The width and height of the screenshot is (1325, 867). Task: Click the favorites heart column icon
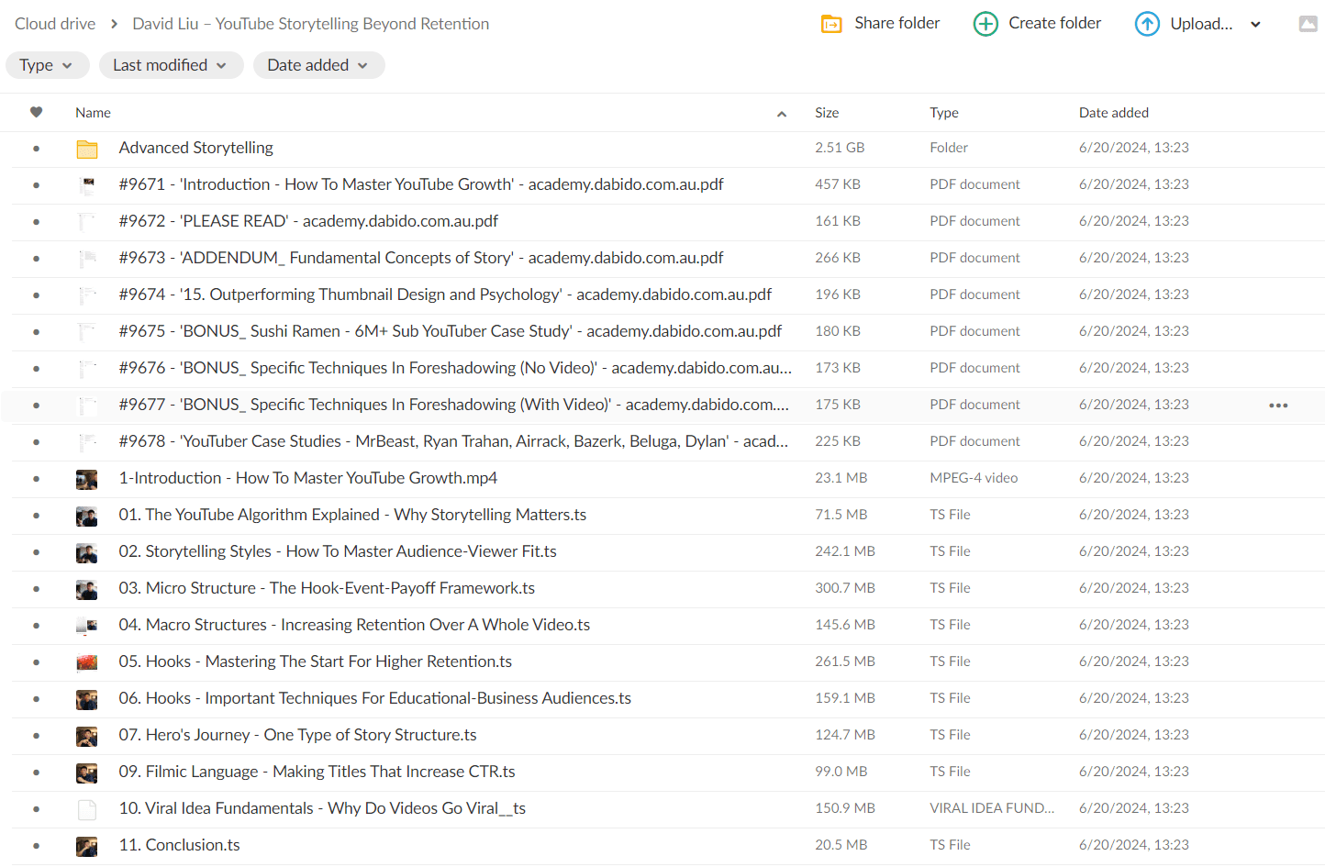(x=36, y=112)
